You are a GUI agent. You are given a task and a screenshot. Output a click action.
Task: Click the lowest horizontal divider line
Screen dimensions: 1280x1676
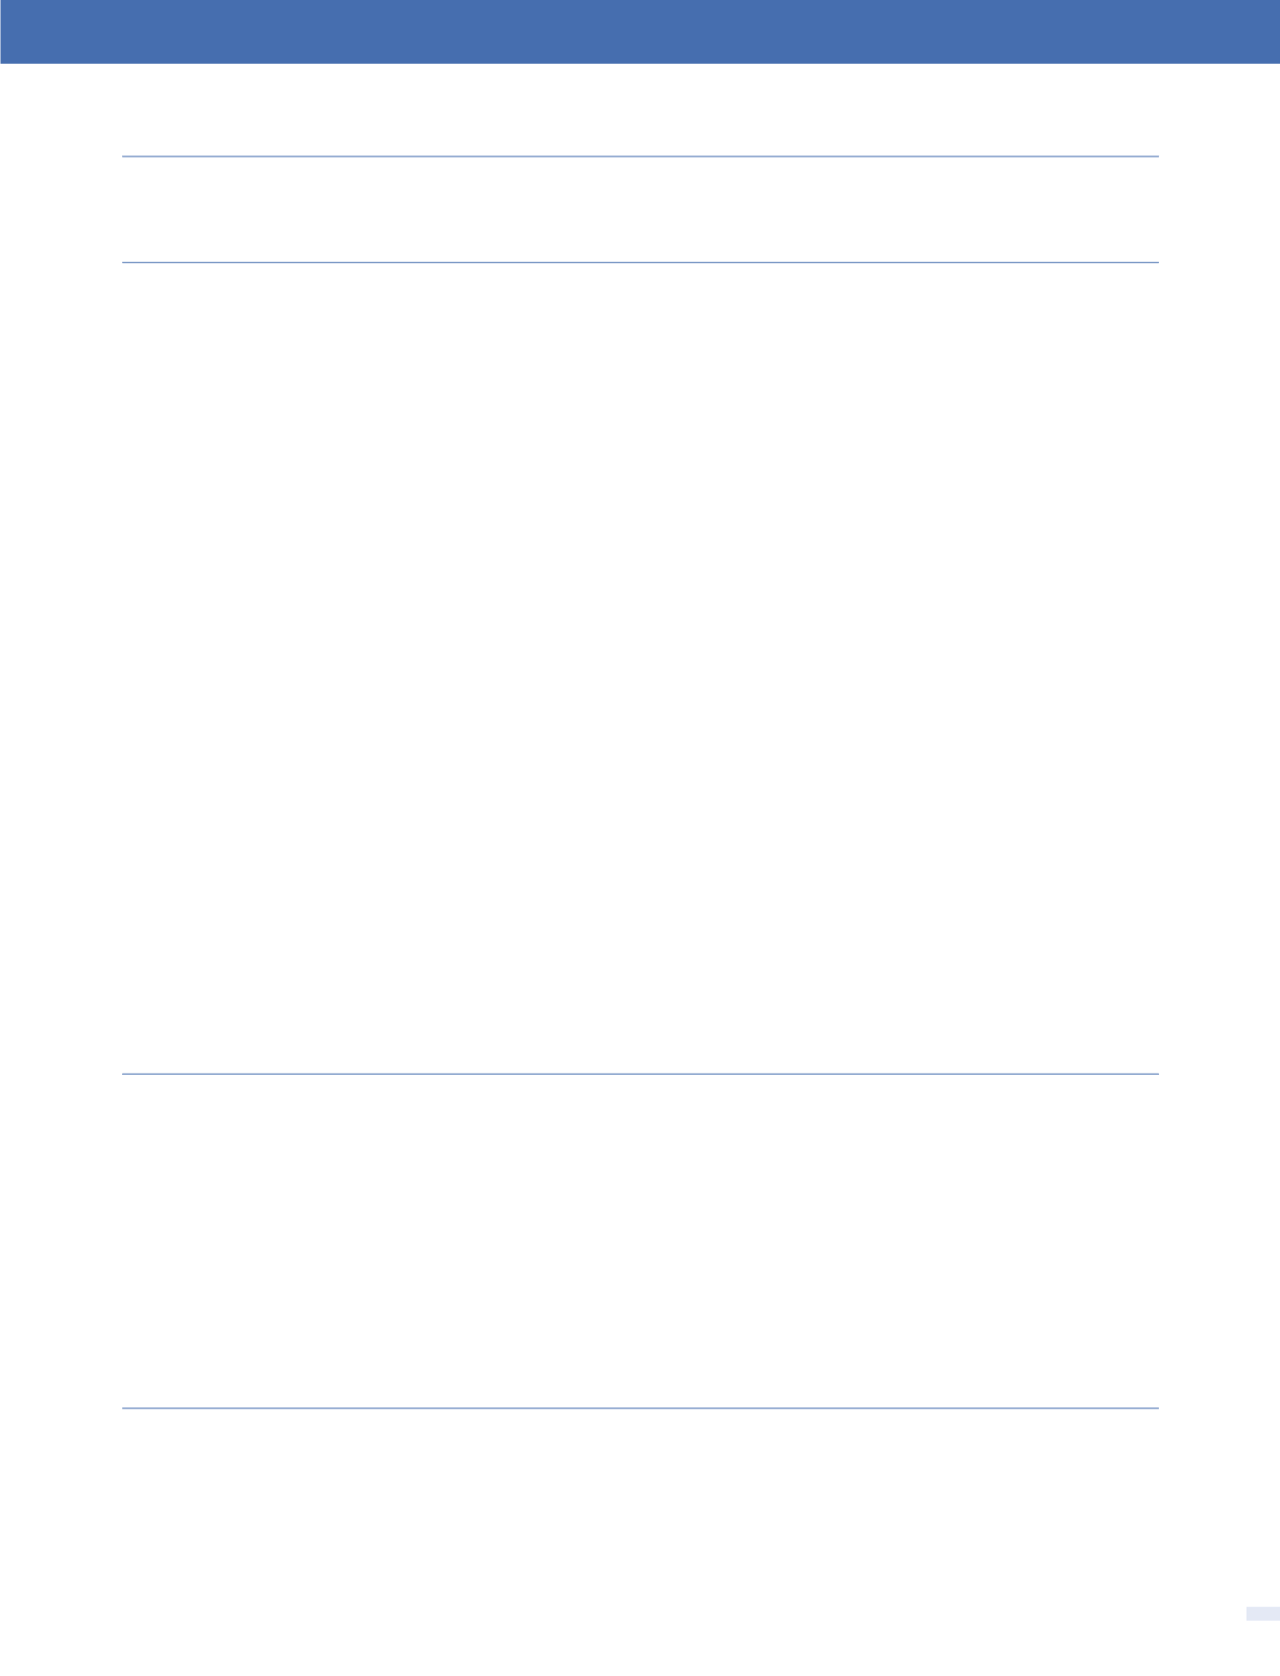[x=640, y=1408]
